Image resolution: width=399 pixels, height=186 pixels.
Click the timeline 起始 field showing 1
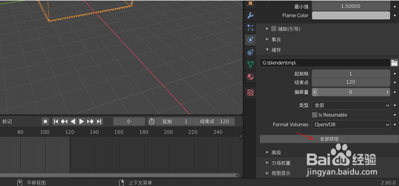point(174,121)
